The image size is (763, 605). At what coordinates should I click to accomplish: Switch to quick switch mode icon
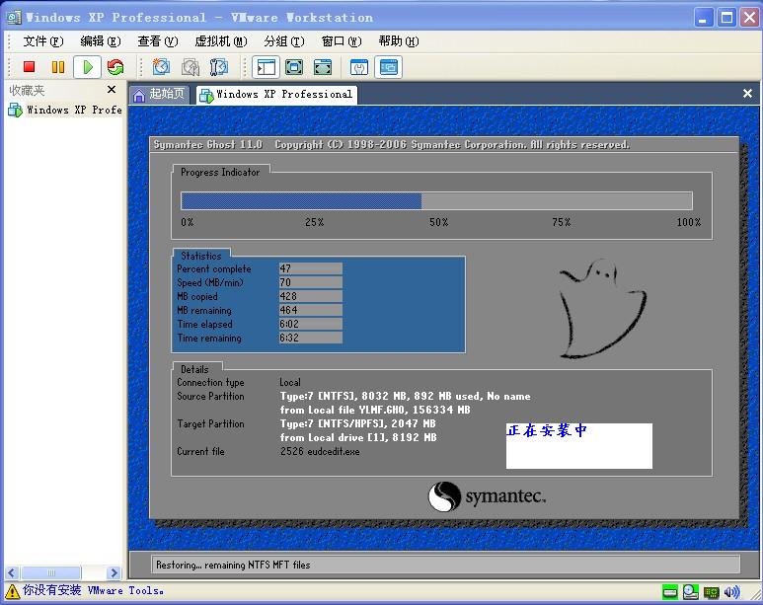[x=323, y=67]
